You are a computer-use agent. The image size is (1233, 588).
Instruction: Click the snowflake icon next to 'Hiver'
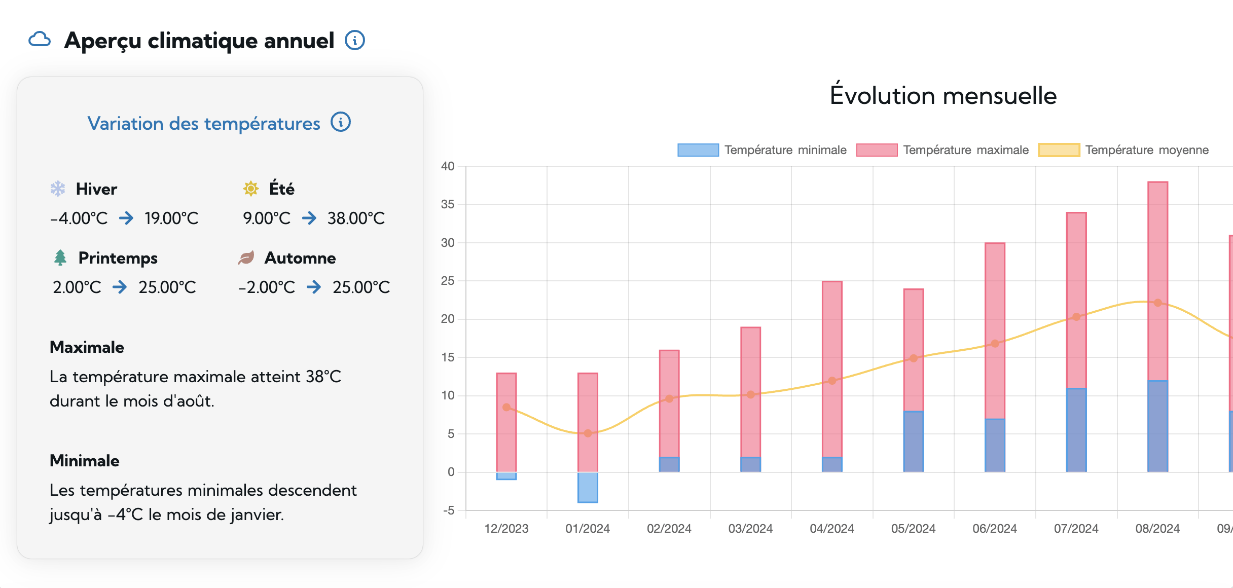click(57, 189)
